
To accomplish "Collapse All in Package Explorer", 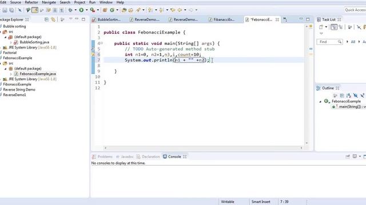I will point(46,19).
